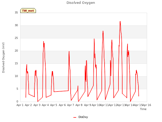Viewport: 162px width, 122px height.
Task: Click the Apr 9 axis tick label
Action: click(88, 105)
